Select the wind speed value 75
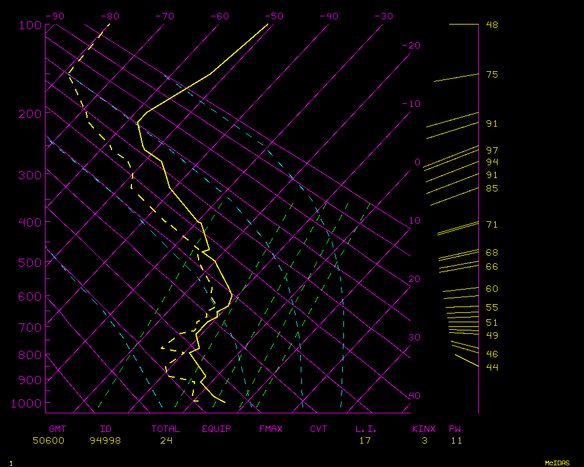The image size is (584, 467). 492,75
